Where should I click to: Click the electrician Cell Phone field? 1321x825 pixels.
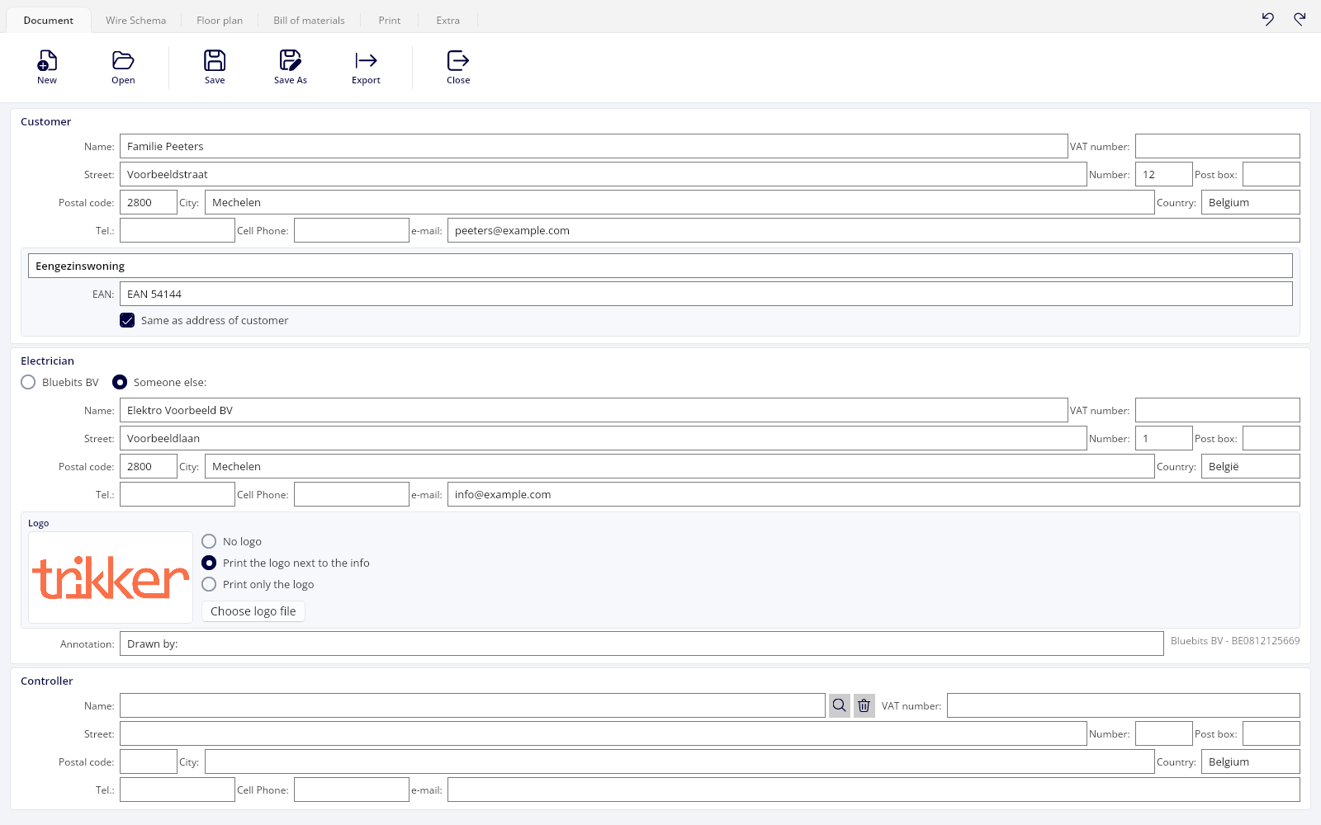[351, 494]
